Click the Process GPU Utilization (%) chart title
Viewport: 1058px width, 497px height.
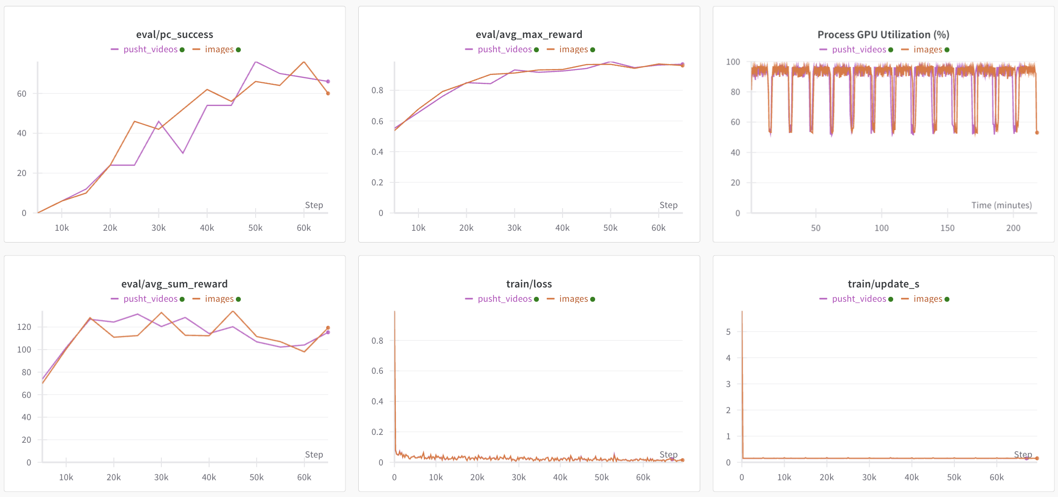click(883, 35)
